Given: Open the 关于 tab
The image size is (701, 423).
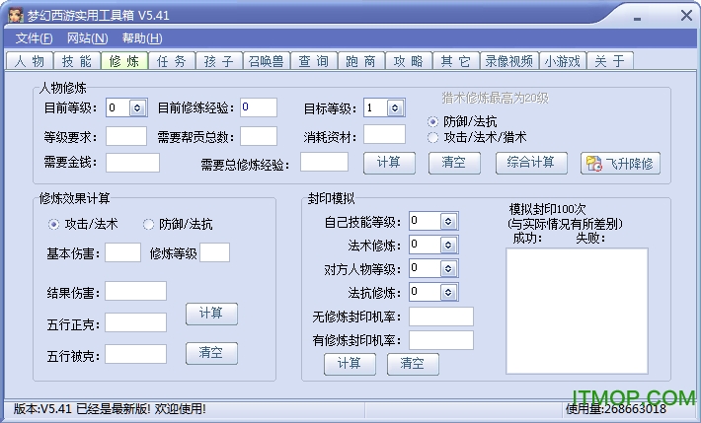Looking at the screenshot, I should pyautogui.click(x=610, y=61).
